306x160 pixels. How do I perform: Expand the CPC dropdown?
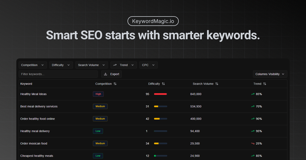coord(148,65)
